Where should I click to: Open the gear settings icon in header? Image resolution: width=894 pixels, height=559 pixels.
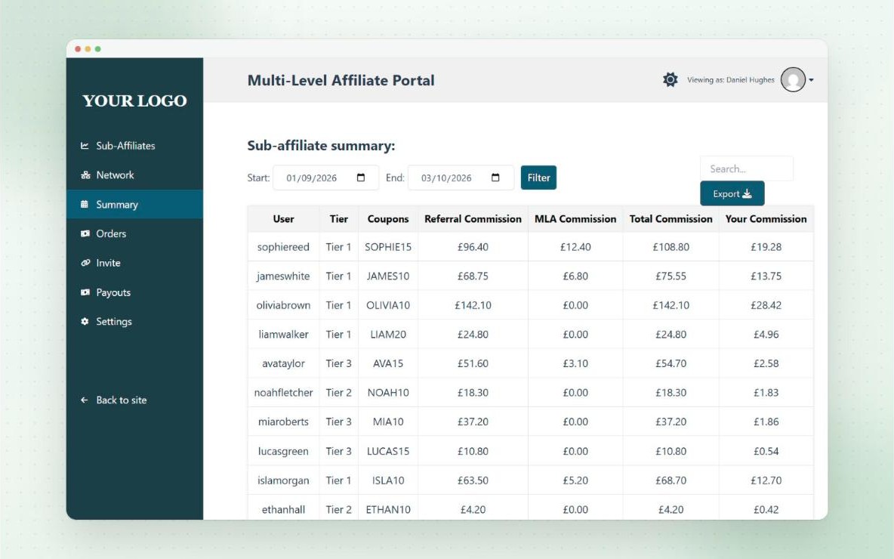tap(670, 79)
